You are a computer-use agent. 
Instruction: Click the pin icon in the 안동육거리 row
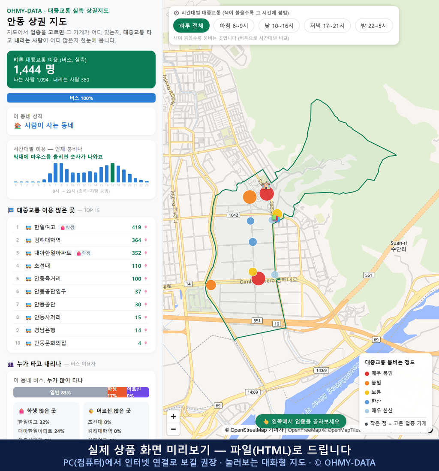point(146,279)
